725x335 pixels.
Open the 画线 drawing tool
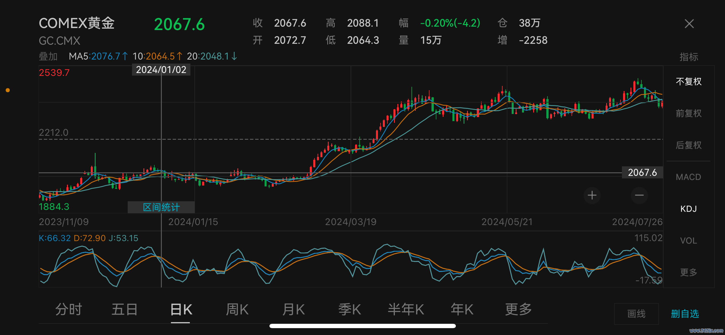[636, 314]
